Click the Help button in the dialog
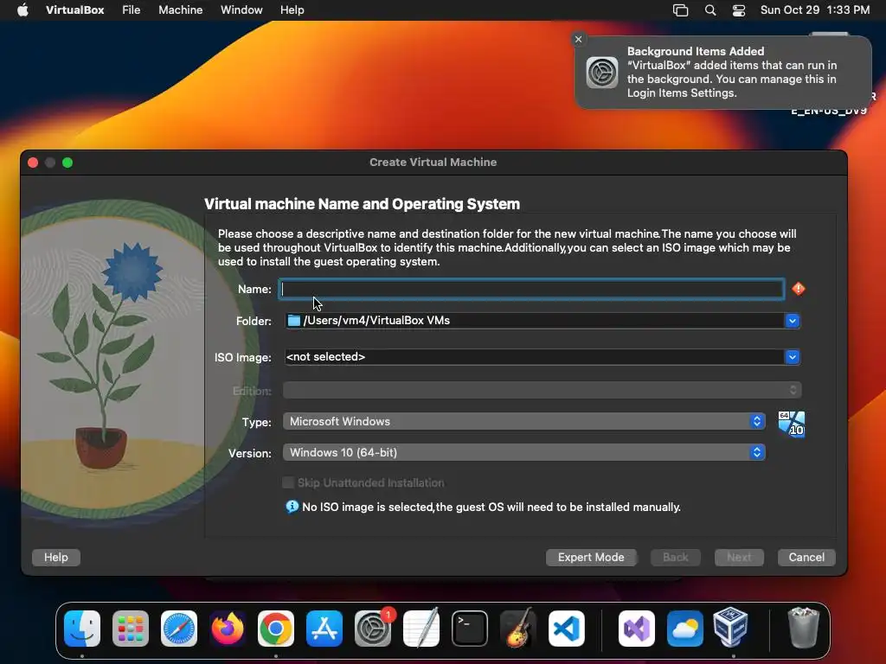 coord(56,558)
